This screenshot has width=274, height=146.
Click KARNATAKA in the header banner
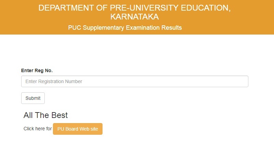click(x=135, y=17)
